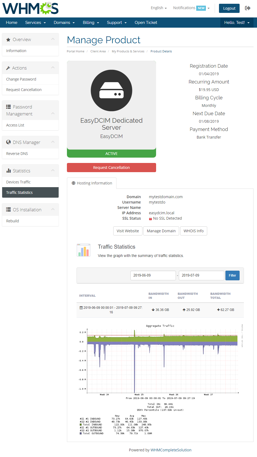Click Portal Home breadcrumb
This screenshot has height=457, width=257.
[x=75, y=51]
